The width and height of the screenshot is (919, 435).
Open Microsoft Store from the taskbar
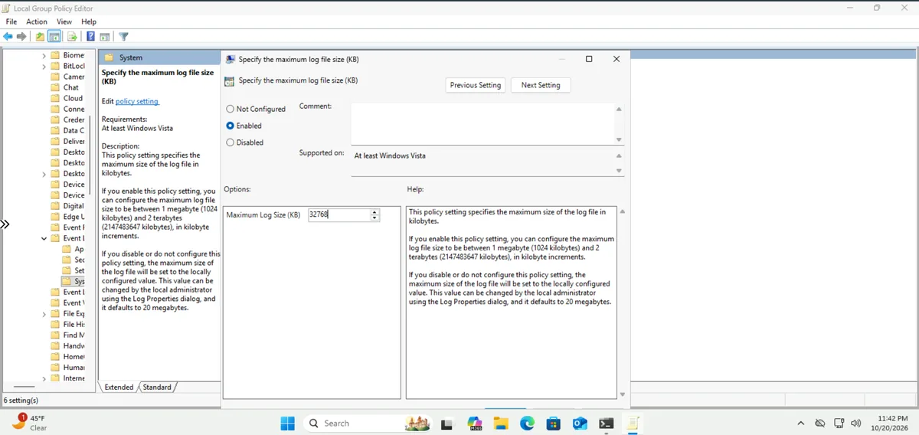(x=553, y=423)
